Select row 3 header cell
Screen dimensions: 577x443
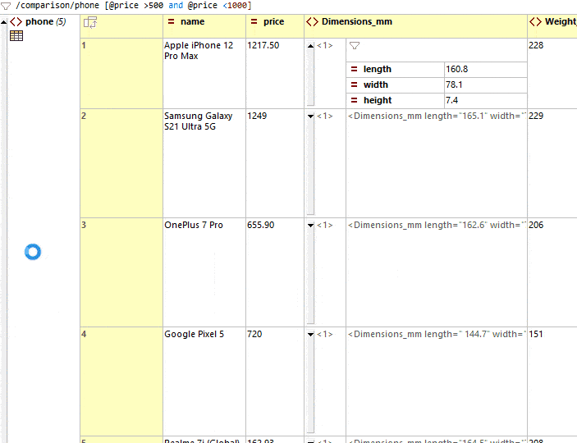click(121, 272)
